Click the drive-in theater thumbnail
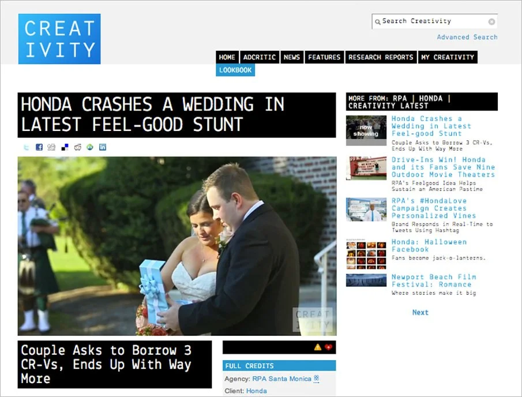 point(366,168)
